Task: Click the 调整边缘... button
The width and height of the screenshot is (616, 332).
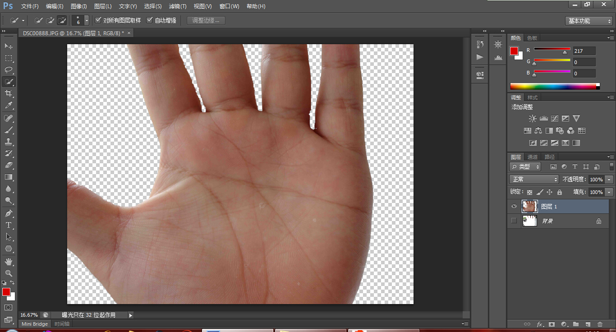Action: (206, 20)
